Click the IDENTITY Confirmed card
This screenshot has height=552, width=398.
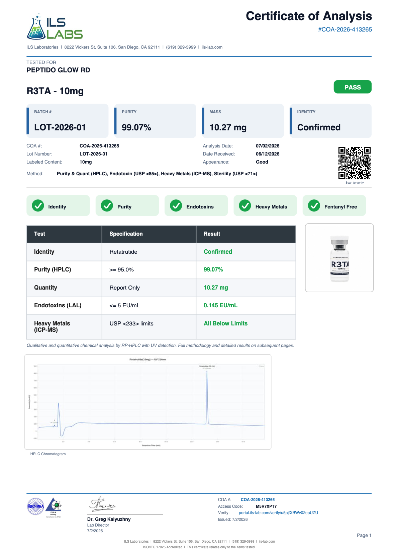(x=330, y=121)
